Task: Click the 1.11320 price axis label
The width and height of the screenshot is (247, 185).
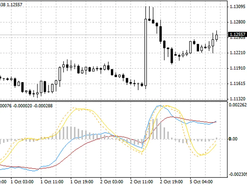Action: click(237, 99)
